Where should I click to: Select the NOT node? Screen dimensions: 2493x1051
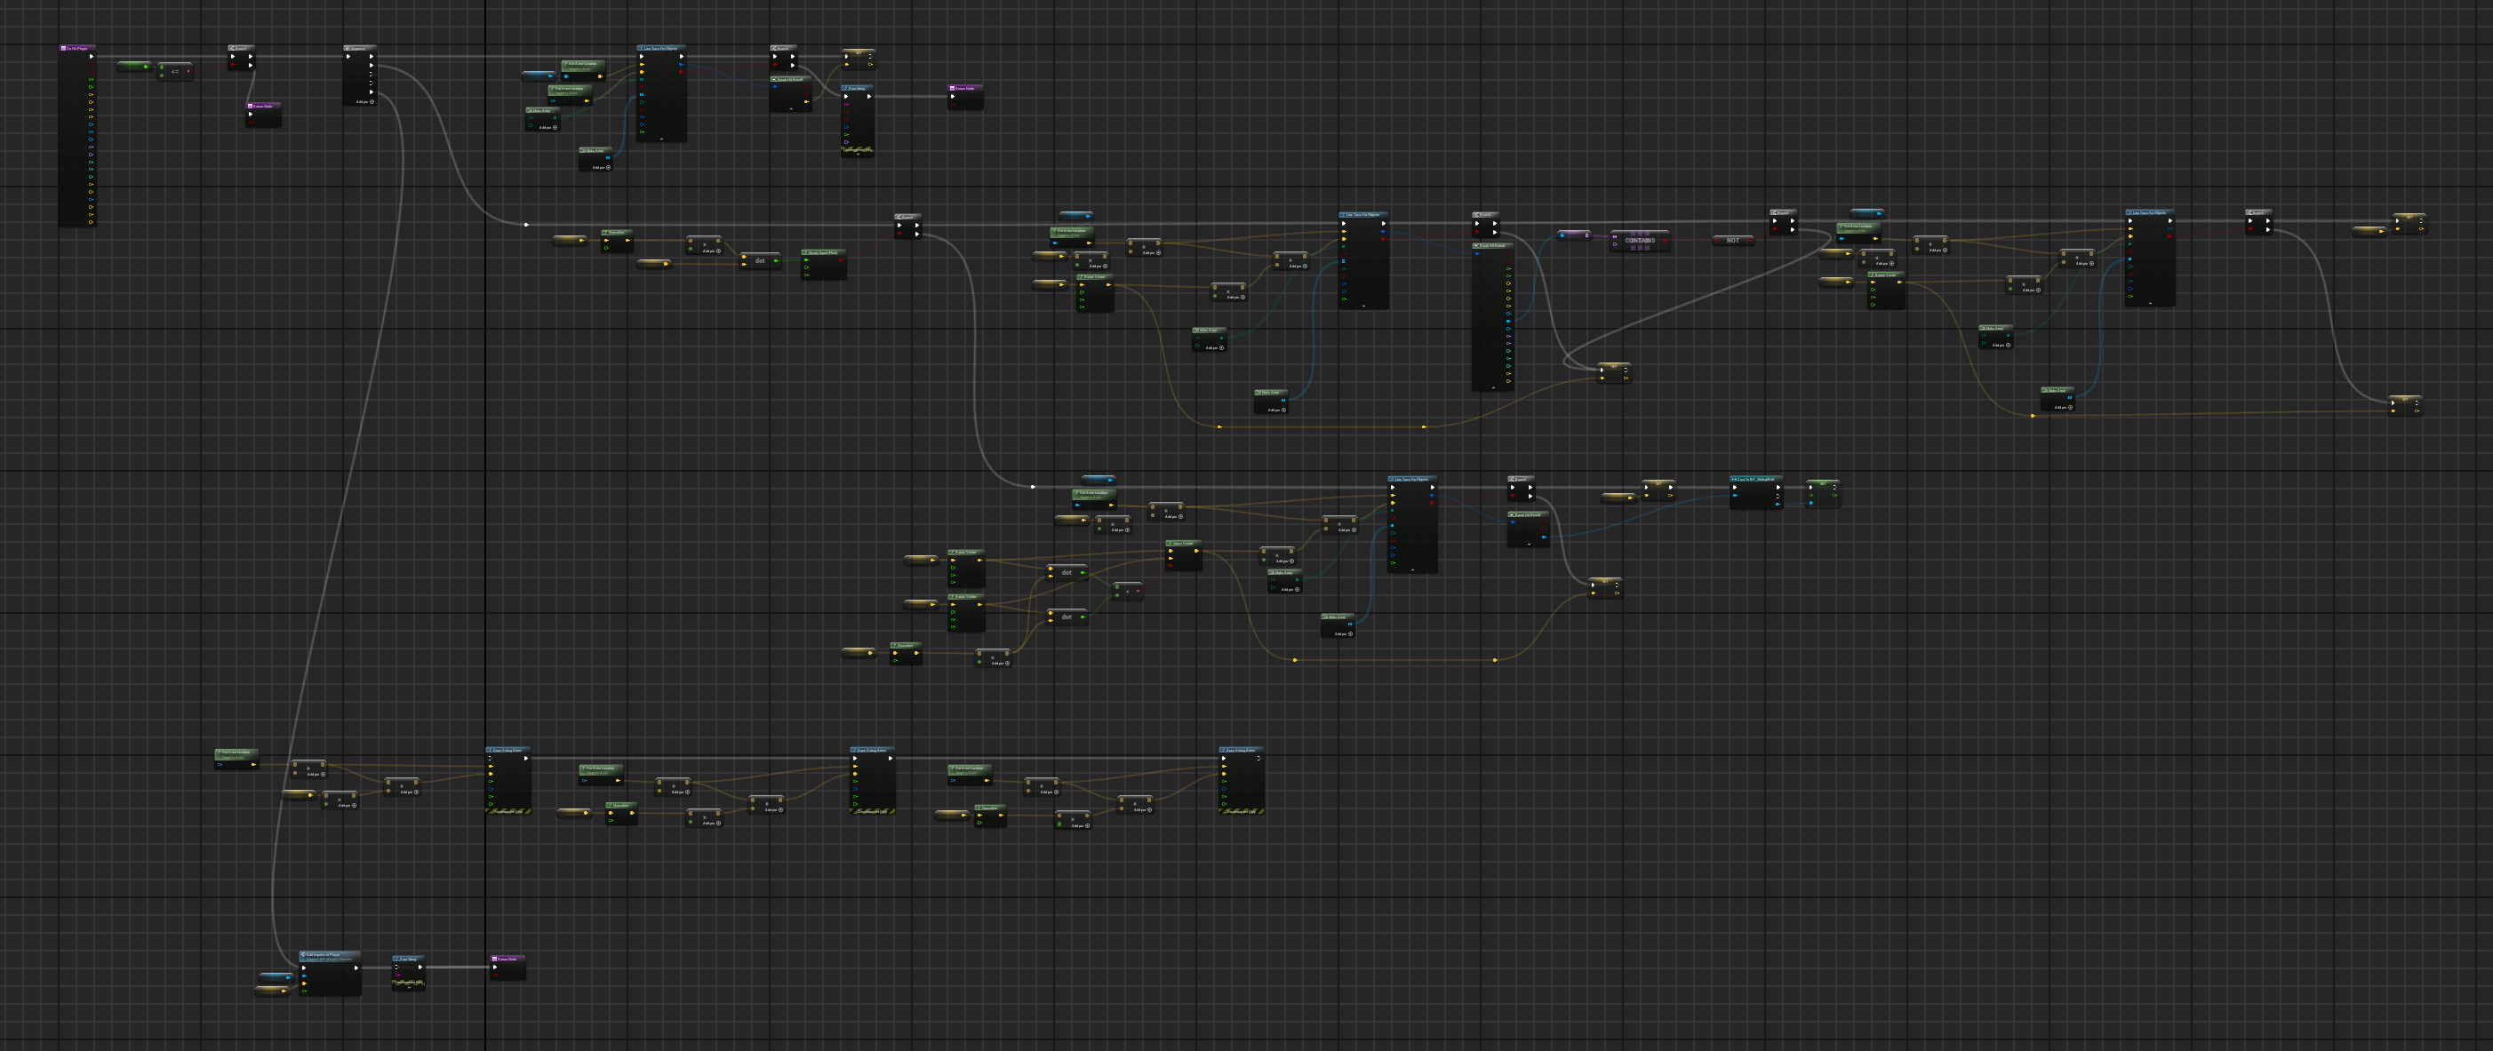1732,240
